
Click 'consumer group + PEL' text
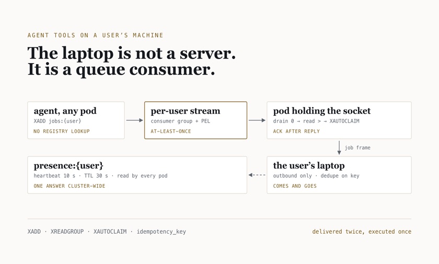180,121
